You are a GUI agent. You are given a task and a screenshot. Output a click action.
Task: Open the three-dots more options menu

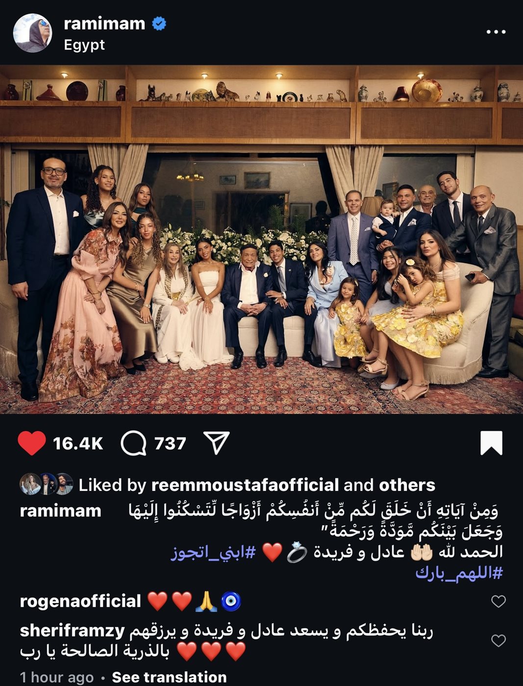(x=496, y=32)
